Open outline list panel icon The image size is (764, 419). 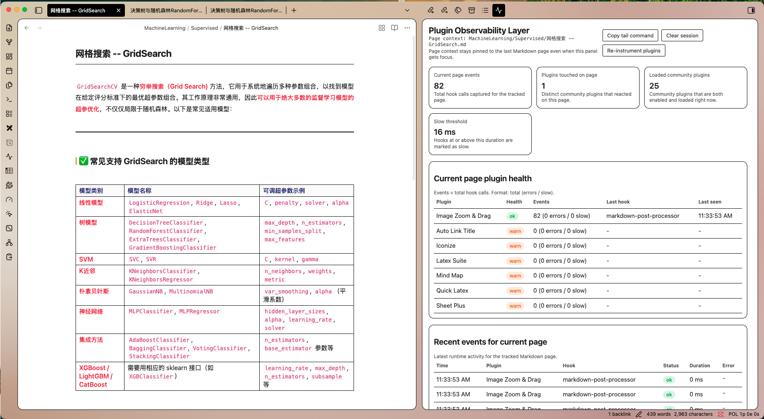(485, 10)
